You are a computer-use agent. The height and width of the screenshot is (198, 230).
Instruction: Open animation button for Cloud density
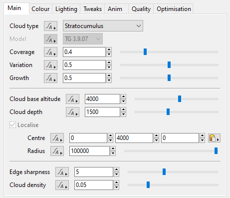tap(62, 185)
